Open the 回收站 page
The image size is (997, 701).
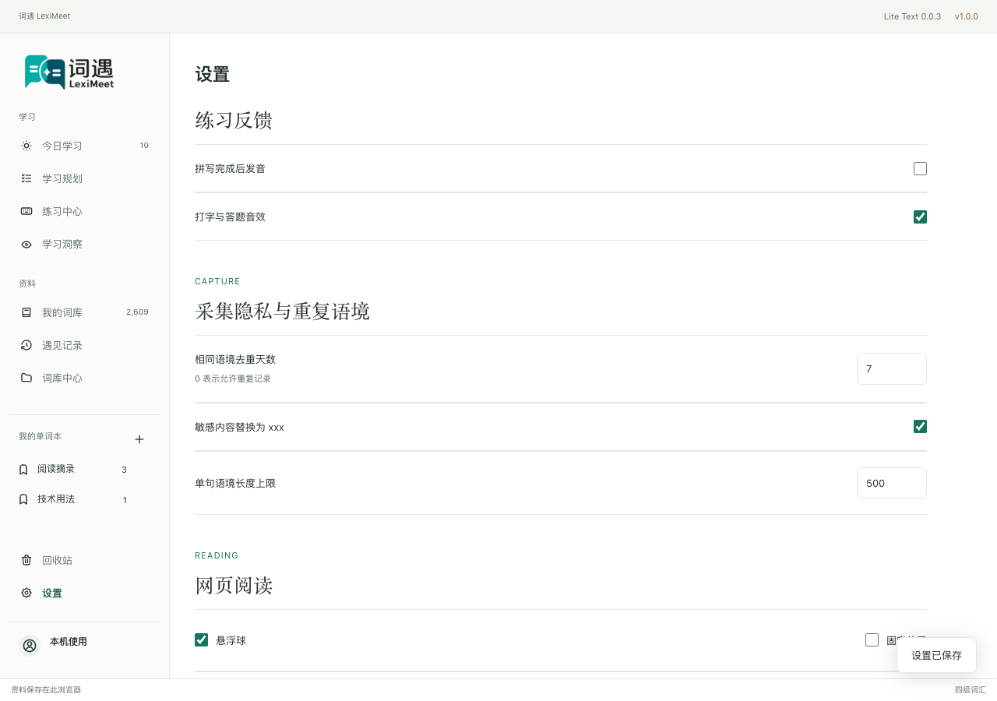click(x=84, y=560)
